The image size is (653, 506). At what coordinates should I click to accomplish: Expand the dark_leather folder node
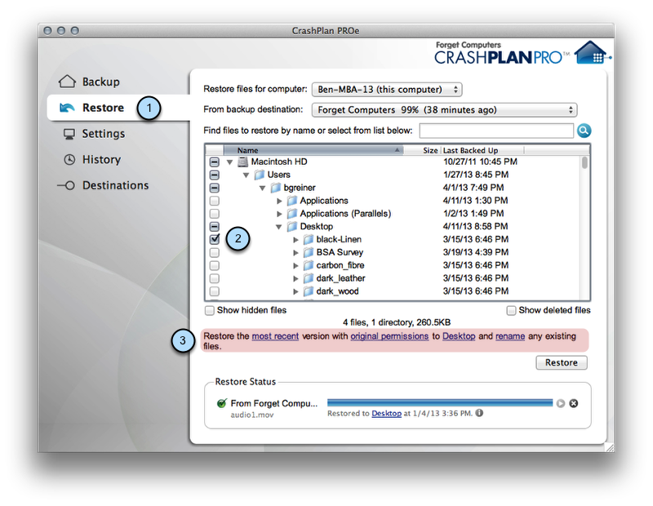pyautogui.click(x=295, y=278)
